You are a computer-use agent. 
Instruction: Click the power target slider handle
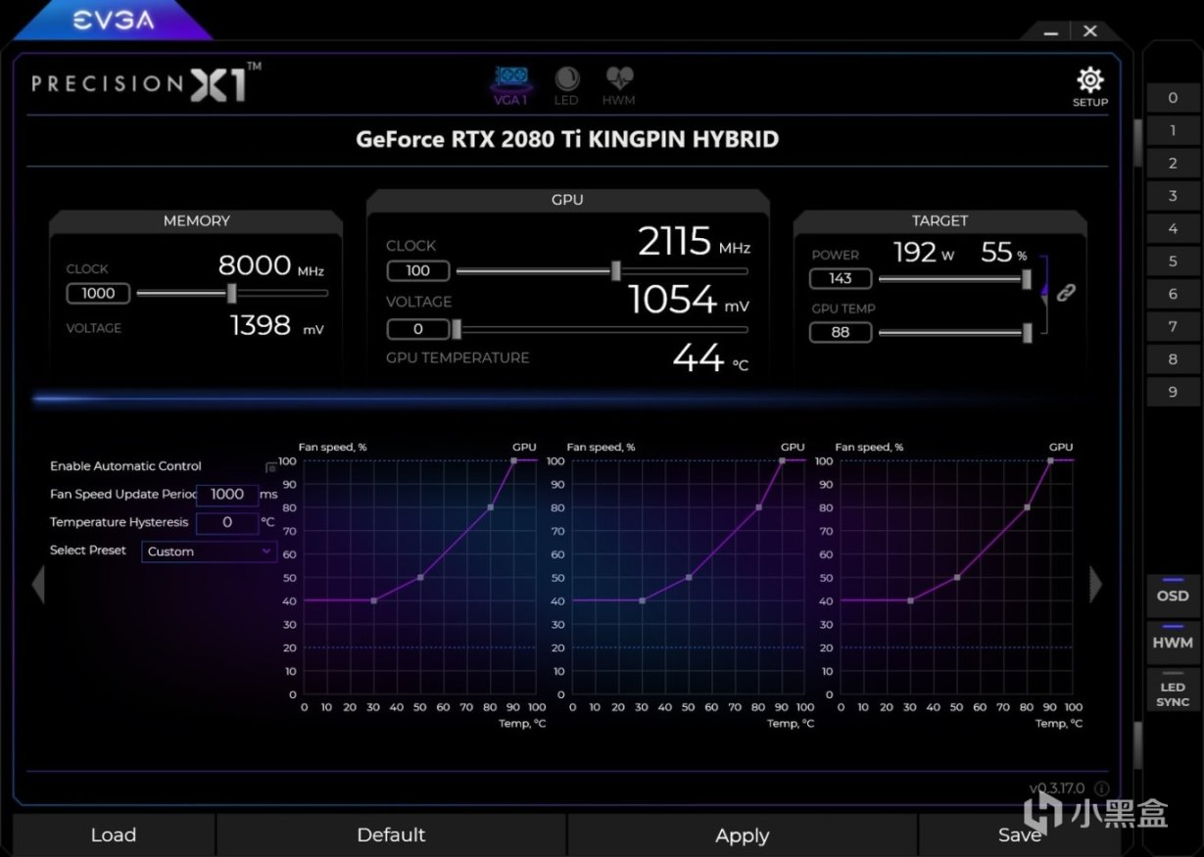1027,279
